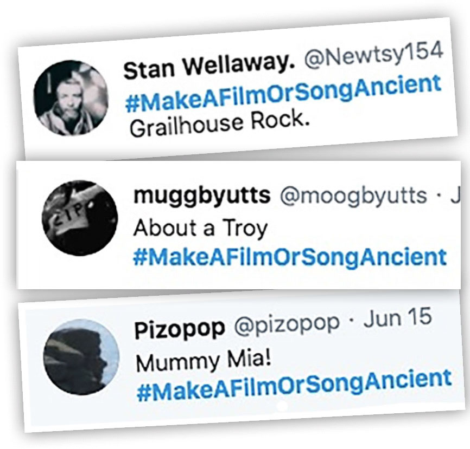Open the muggbyutts tweet card

pyautogui.click(x=239, y=225)
